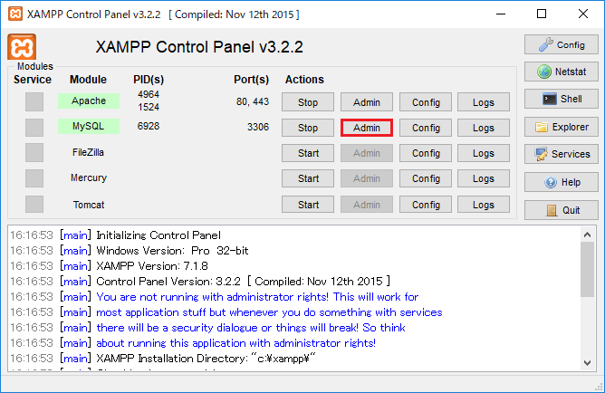Viewport: 605px width, 393px height.
Task: Open MySQL Config menu
Action: 426,128
